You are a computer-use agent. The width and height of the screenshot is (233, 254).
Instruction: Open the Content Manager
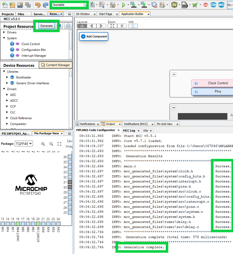[56, 65]
